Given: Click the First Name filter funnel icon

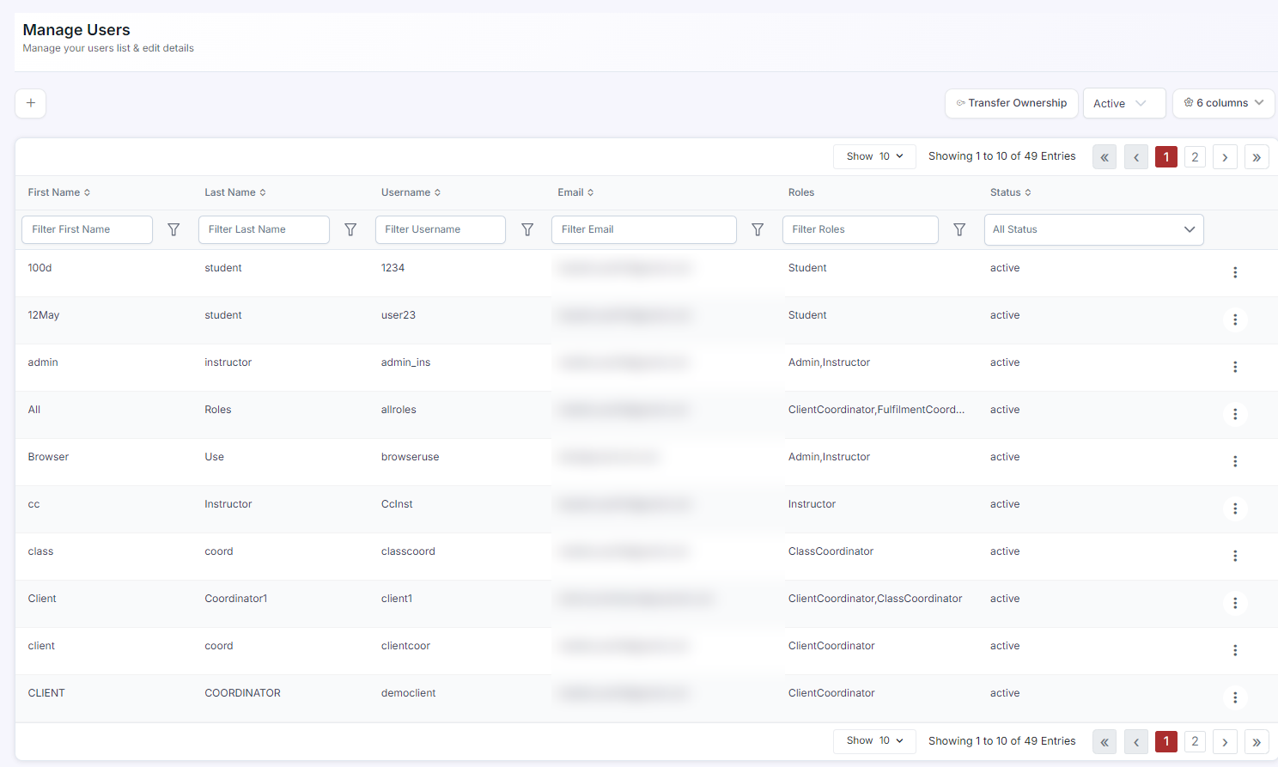Looking at the screenshot, I should pos(173,229).
